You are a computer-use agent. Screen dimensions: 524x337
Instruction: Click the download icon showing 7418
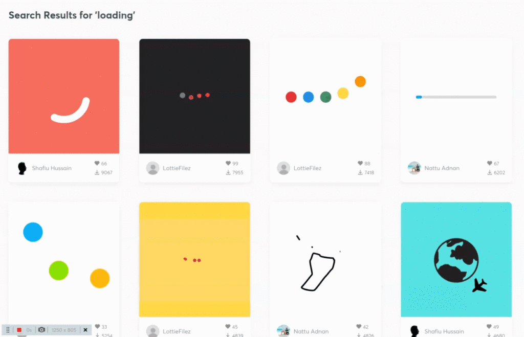point(360,172)
